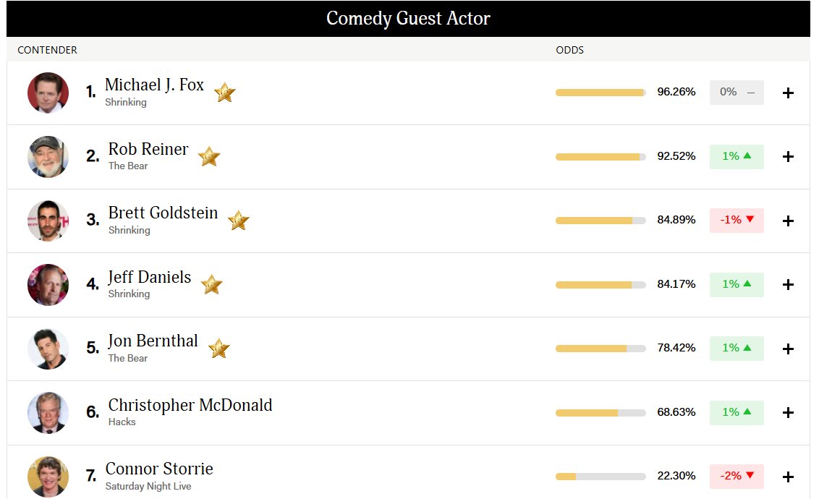Expand Michael J. Fox row with plus icon
The height and width of the screenshot is (499, 819).
(x=788, y=93)
